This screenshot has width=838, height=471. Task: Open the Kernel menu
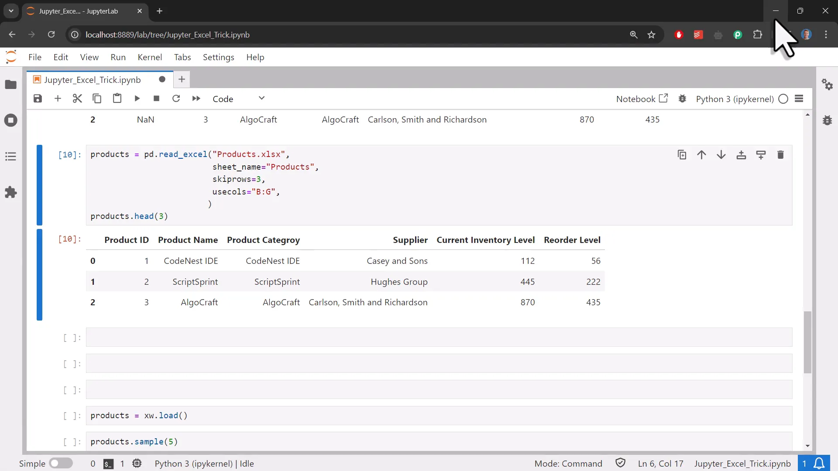150,57
